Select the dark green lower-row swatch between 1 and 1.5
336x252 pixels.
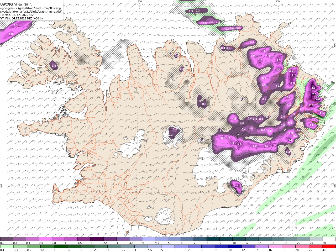(60, 246)
